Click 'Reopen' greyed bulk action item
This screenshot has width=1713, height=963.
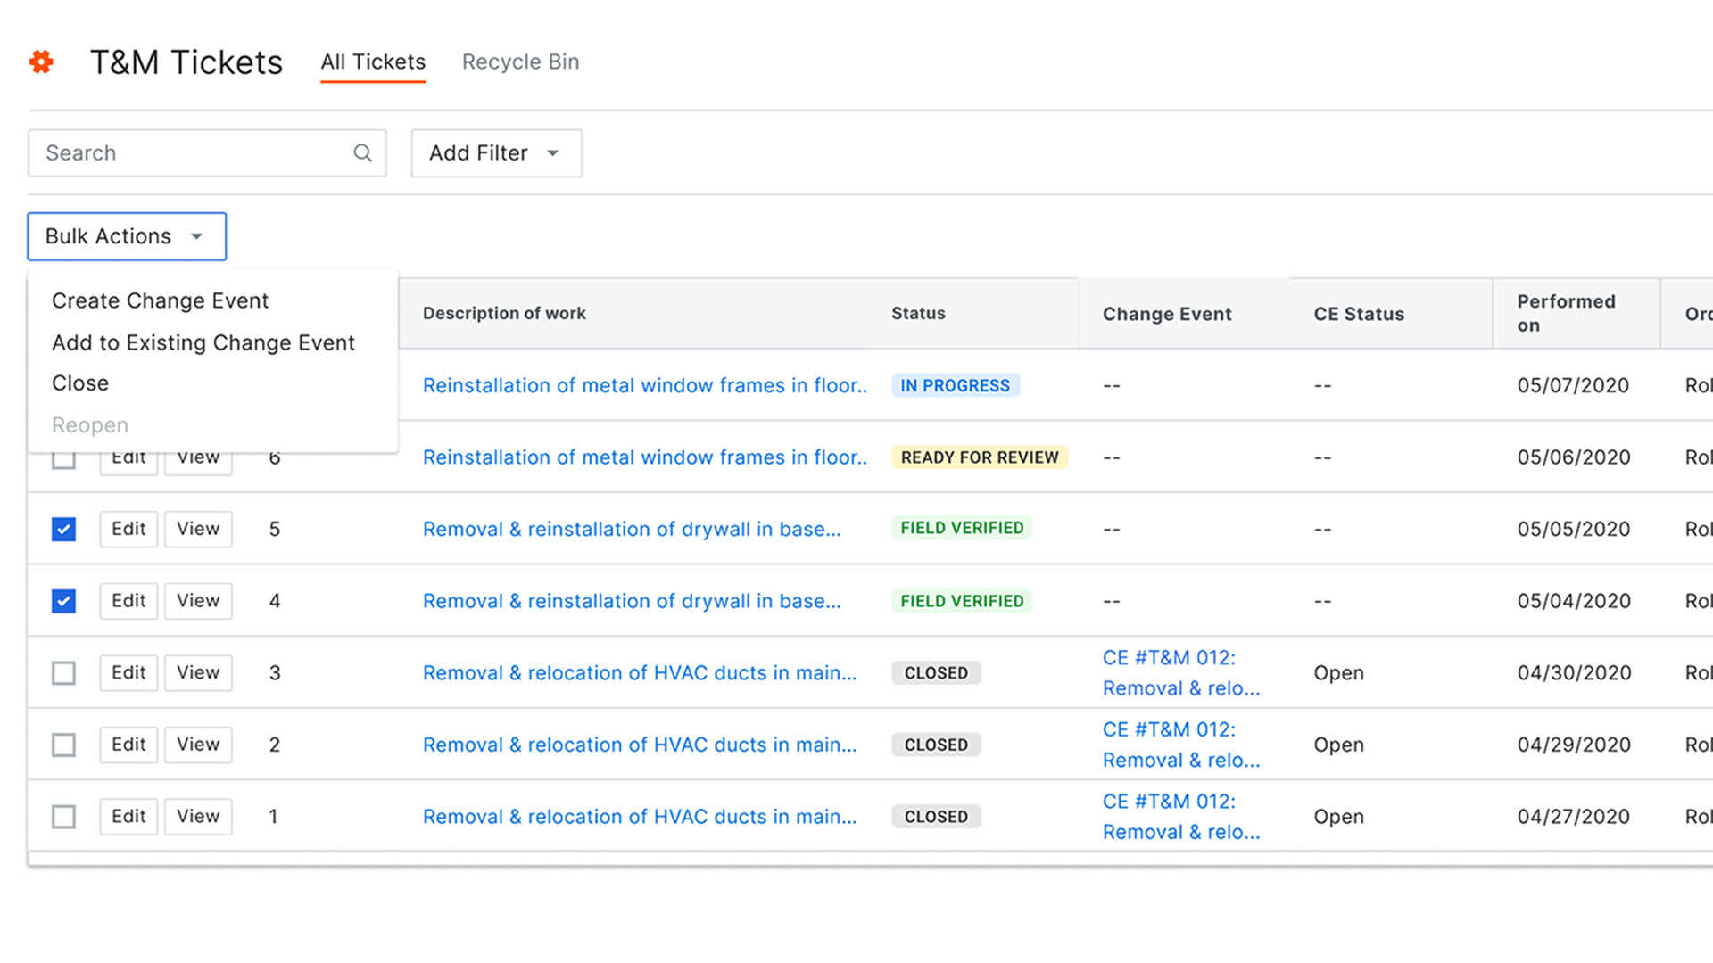[88, 424]
